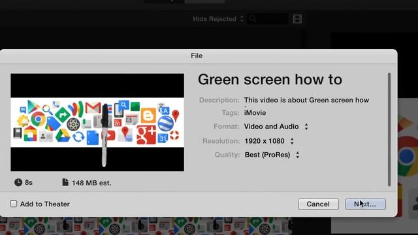Enable the Add to Theater checkbox
This screenshot has width=418, height=235.
14,204
